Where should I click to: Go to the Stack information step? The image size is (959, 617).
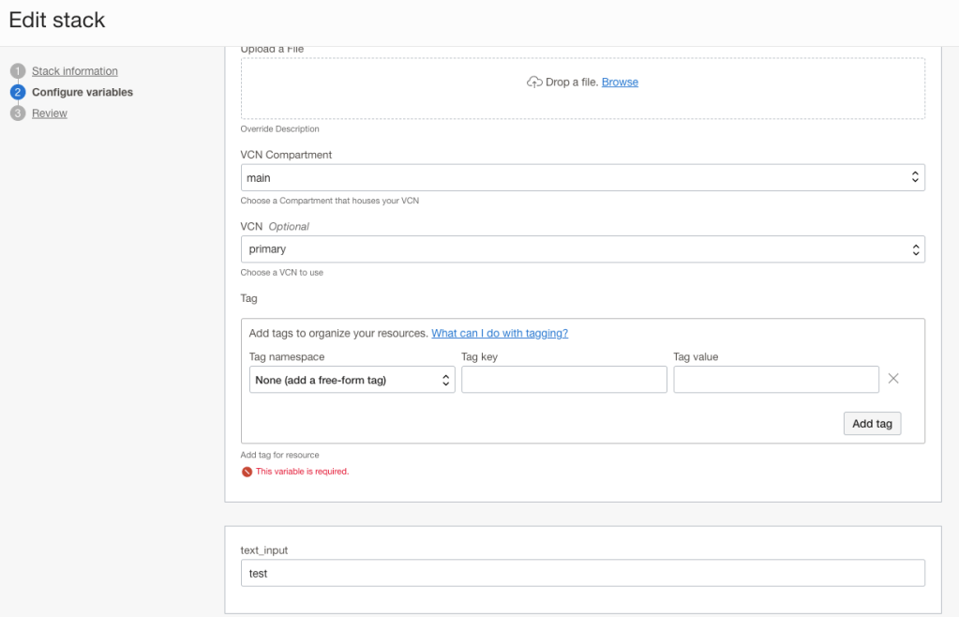pyautogui.click(x=74, y=70)
